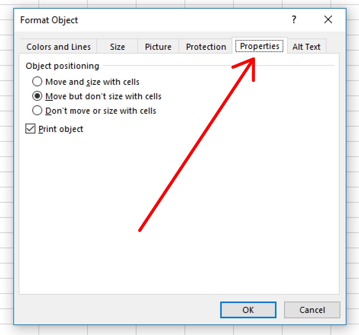This screenshot has width=359, height=335.
Task: Click the Object positioning group heading
Action: [x=62, y=66]
